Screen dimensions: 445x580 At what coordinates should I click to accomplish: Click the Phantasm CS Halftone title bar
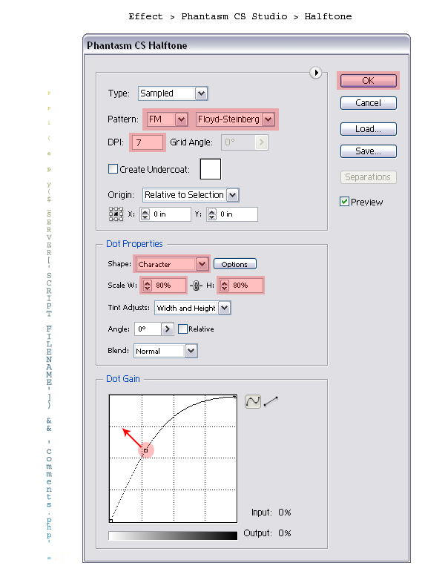pos(246,45)
